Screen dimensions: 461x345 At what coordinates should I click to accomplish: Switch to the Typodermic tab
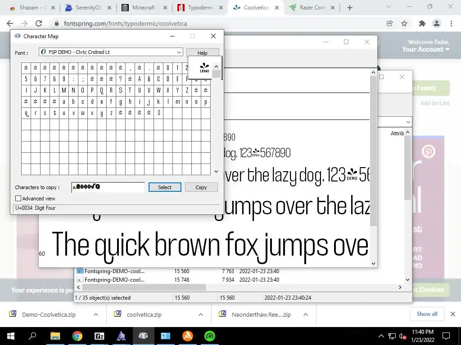coord(200,8)
